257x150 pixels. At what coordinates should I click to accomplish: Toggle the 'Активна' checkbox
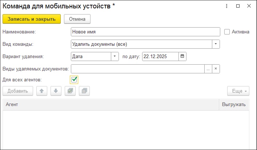click(x=227, y=32)
